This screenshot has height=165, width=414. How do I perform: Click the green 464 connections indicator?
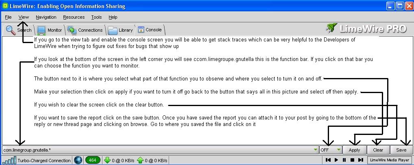coord(93,160)
